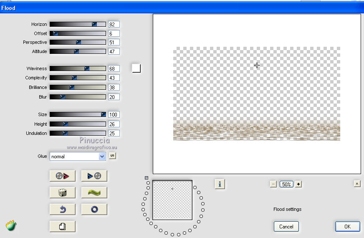Click the Undulation slider track
Viewport: 364px width, 238px height.
pyautogui.click(x=78, y=133)
